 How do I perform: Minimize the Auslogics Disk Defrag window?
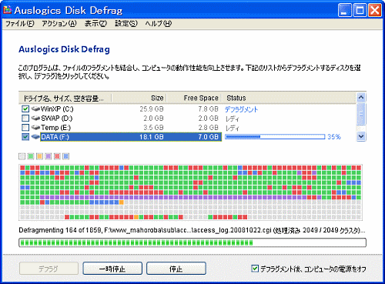344,11
